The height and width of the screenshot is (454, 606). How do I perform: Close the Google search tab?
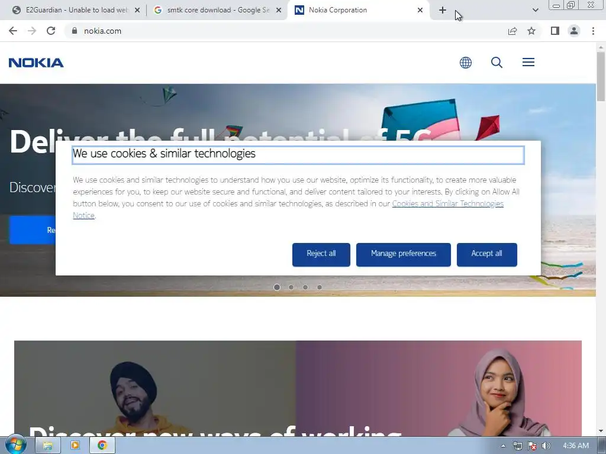click(x=279, y=10)
